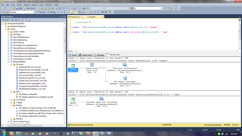Click the Clustered Index Scan operator icon
This screenshot has height=136, width=242.
tap(102, 99)
